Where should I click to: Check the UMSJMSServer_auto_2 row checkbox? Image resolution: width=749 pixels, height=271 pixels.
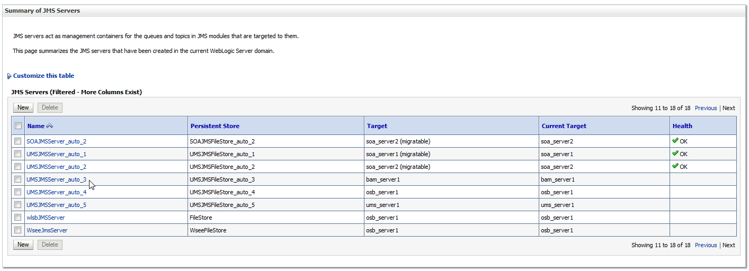click(18, 167)
